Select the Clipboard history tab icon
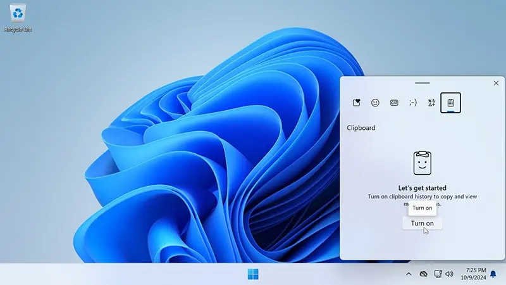Viewport: 506px width, 285px height. pos(450,103)
